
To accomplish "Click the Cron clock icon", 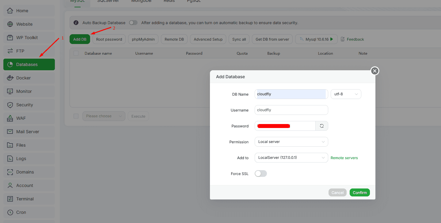I will (x=10, y=212).
